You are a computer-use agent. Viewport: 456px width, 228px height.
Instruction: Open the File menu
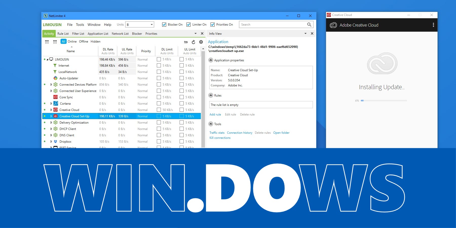tap(70, 25)
